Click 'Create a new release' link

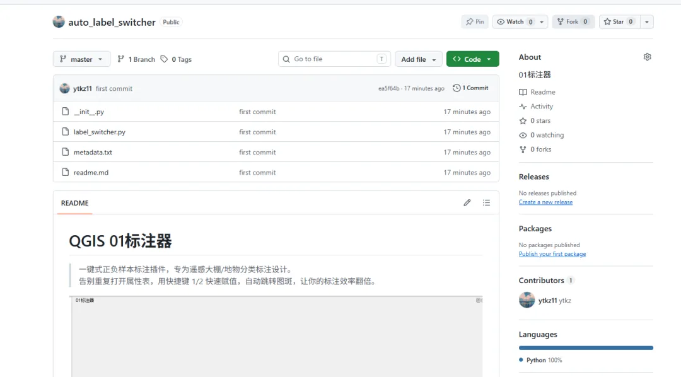[545, 202]
